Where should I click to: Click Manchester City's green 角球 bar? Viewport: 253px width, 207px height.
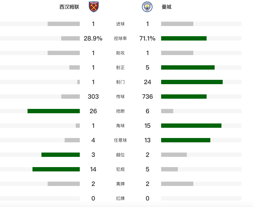[191, 126]
